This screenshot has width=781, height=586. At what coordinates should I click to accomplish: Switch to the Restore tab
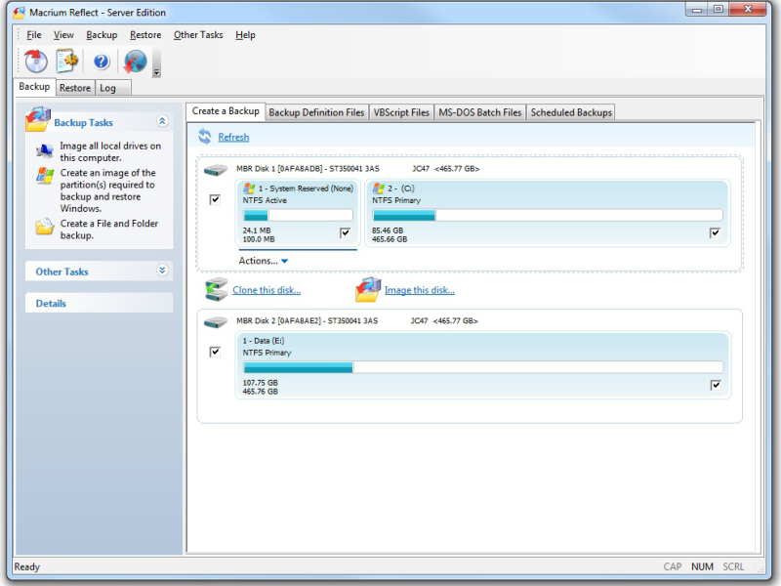pos(75,88)
